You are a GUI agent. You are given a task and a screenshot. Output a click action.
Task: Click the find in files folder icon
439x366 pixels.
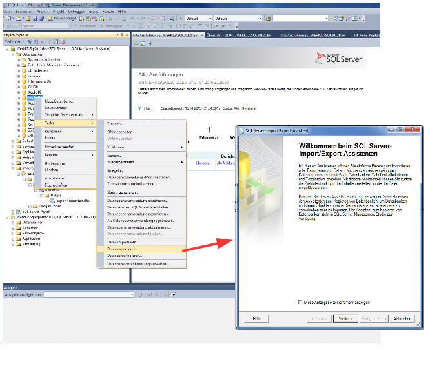click(268, 19)
